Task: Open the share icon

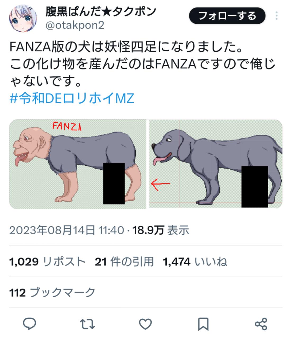Action: (261, 324)
